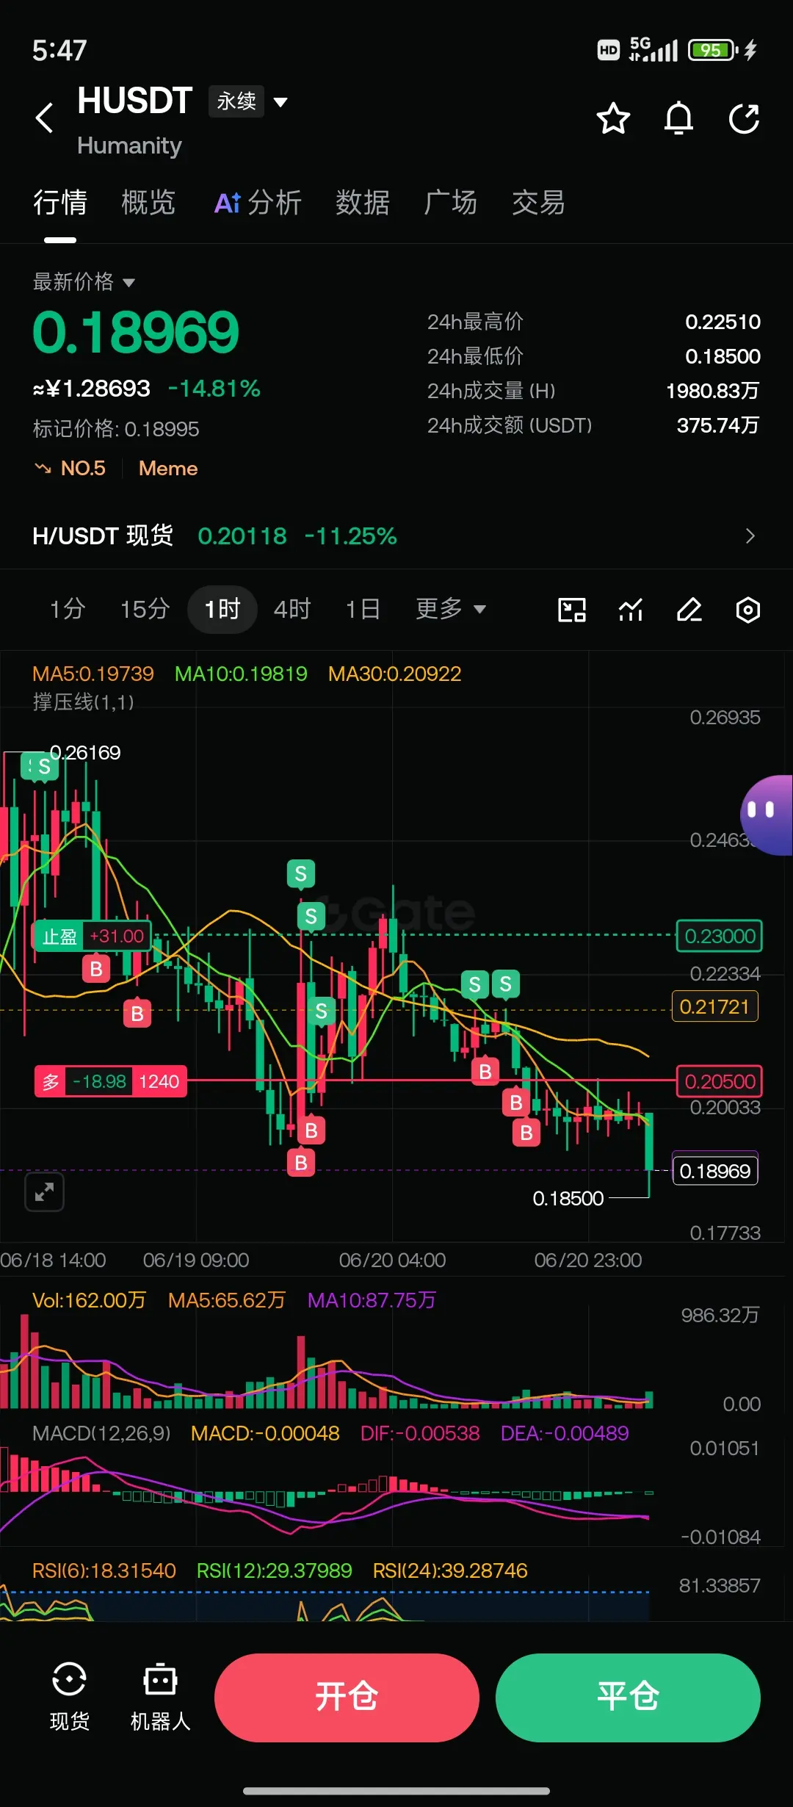Open picture-in-picture chart layout icon

[572, 610]
